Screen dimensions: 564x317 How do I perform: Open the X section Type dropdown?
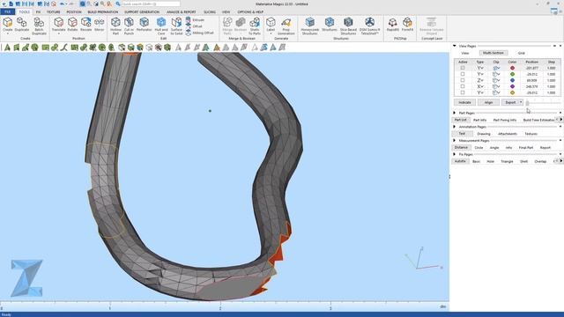point(480,86)
